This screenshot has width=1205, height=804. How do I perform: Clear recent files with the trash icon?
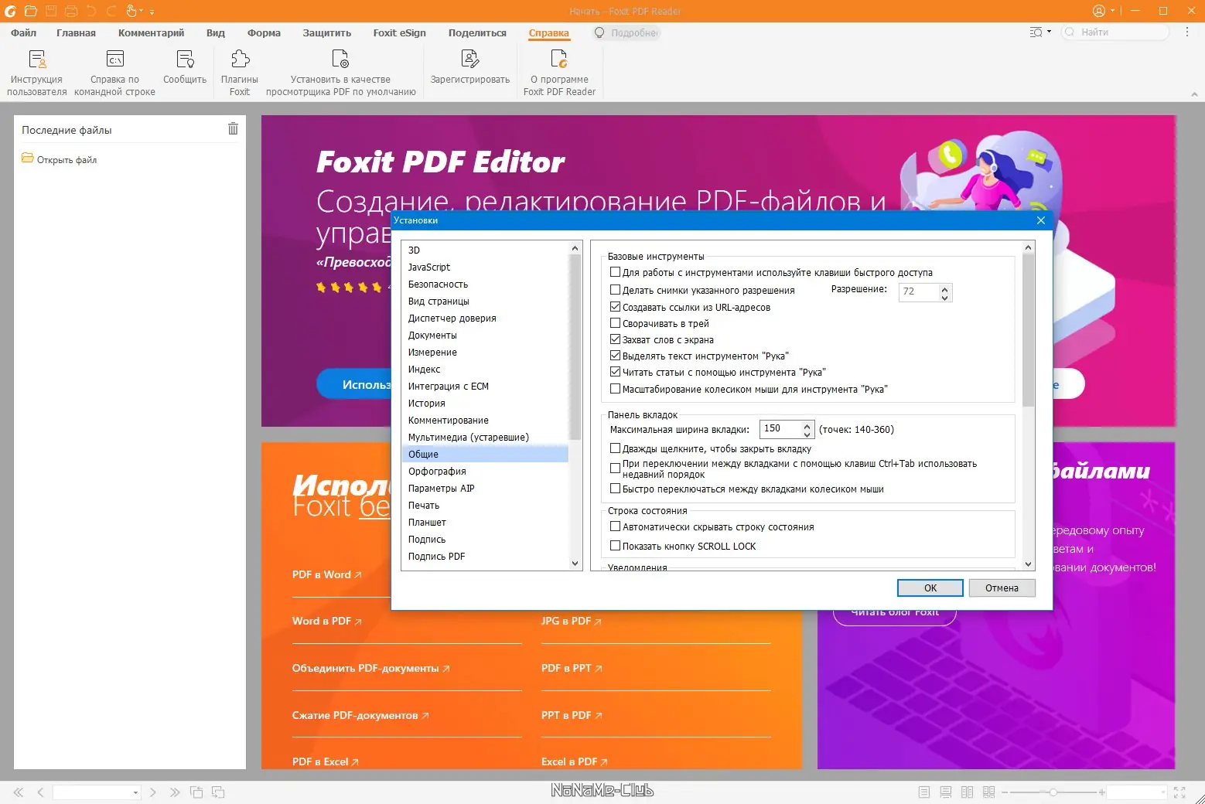click(233, 129)
